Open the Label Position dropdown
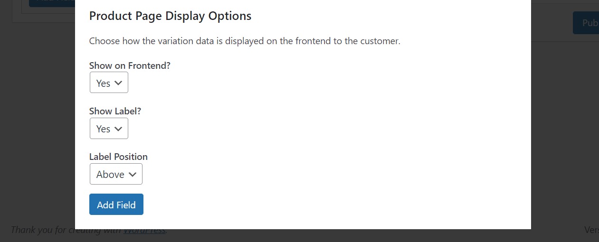599x242 pixels. click(116, 174)
